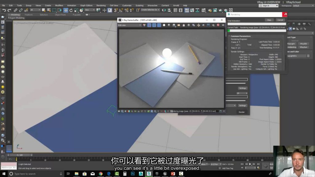The width and height of the screenshot is (315, 177).
Task: Expand the Create Selection Set dropdown
Action: click(x=150, y=10)
